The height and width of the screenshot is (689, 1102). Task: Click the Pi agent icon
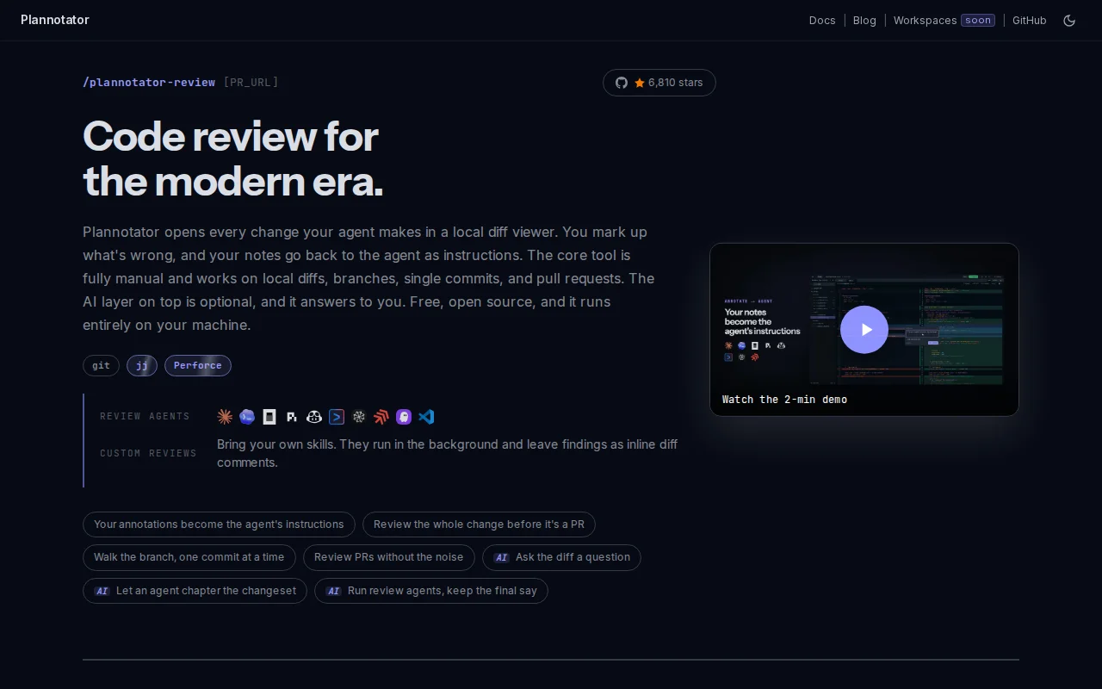coord(292,417)
